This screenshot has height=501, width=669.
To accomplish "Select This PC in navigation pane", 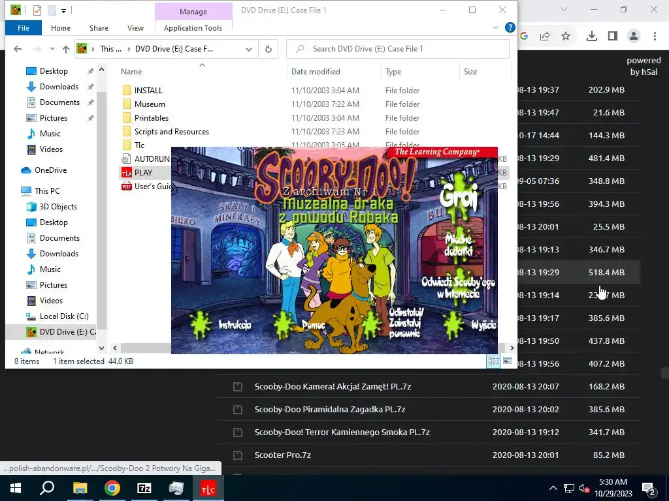I will point(47,191).
